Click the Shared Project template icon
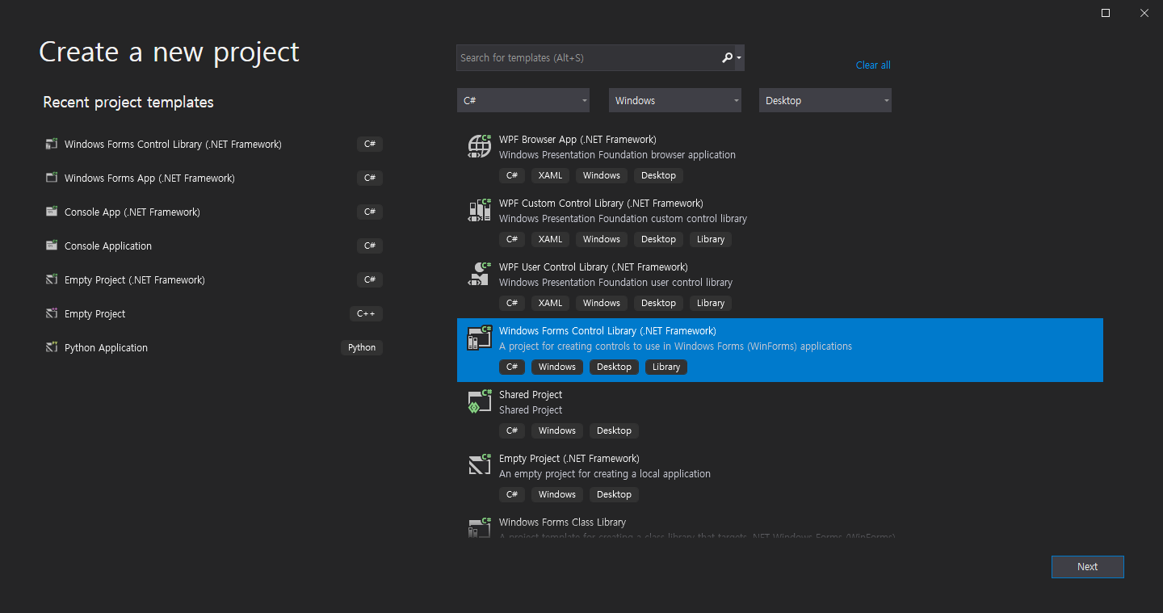Image resolution: width=1163 pixels, height=613 pixels. 480,401
